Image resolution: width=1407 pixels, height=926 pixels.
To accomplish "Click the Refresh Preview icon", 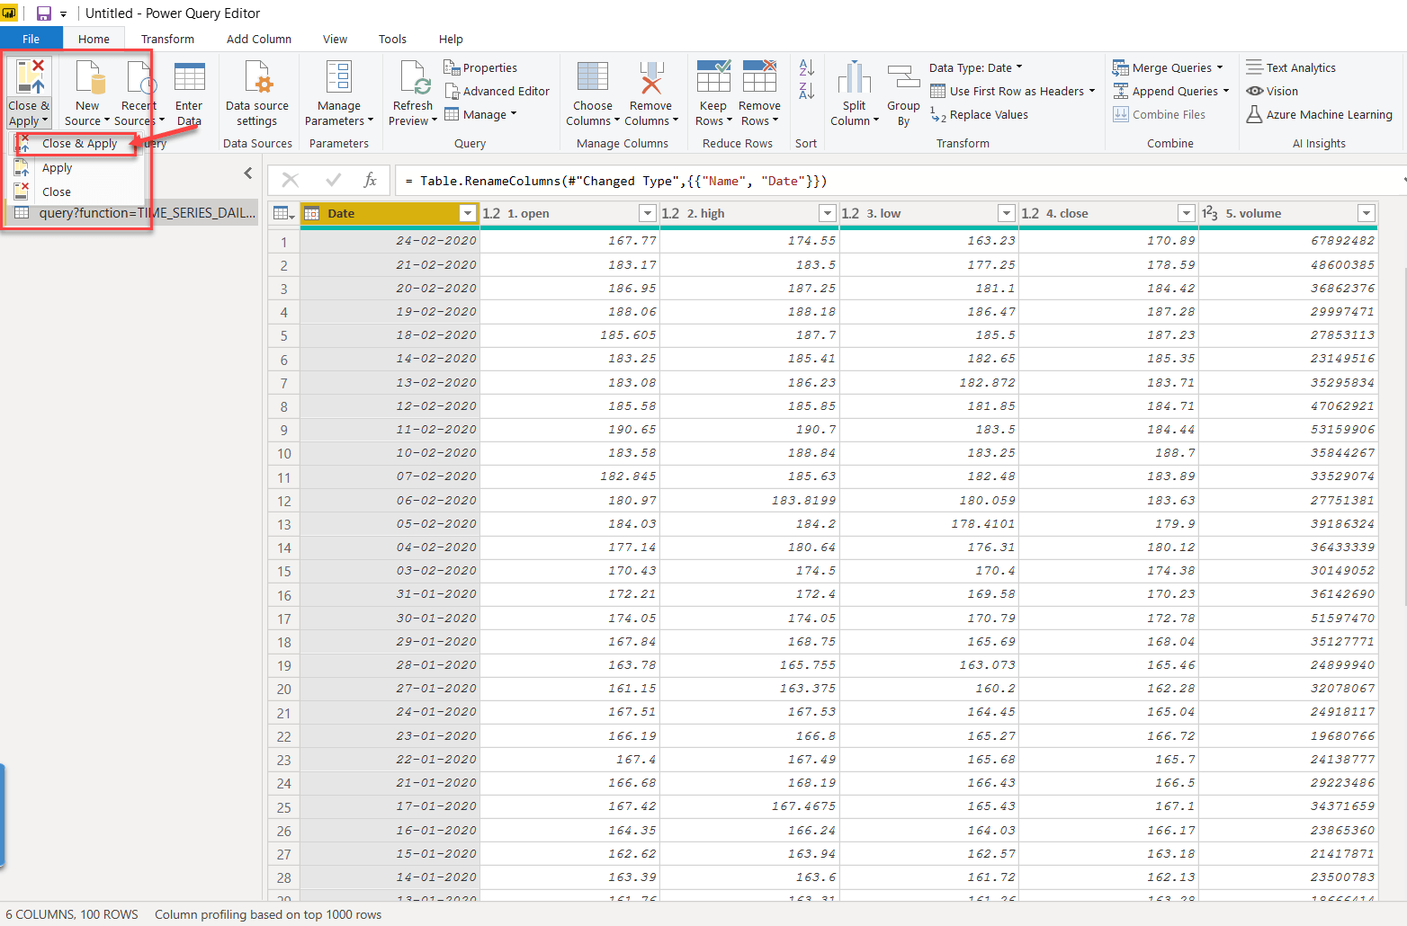I will pos(413,78).
